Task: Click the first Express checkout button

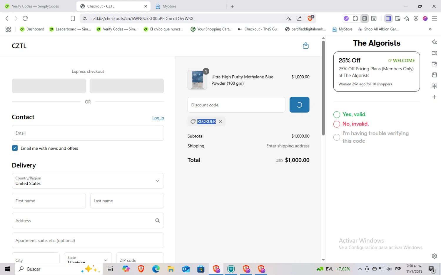Action: click(49, 86)
